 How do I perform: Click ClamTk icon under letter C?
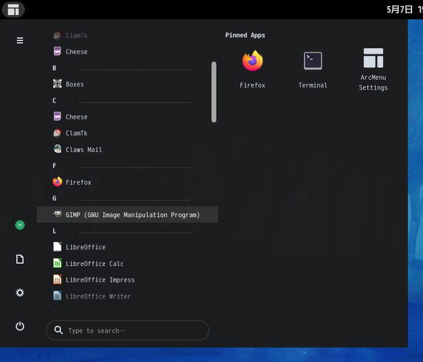click(57, 133)
